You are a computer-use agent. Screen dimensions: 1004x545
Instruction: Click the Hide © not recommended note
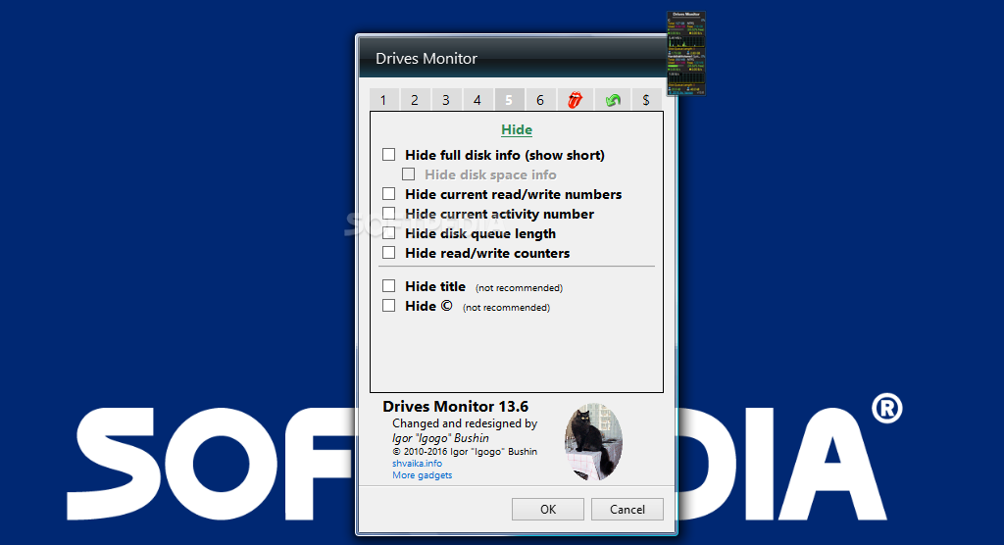pos(507,308)
